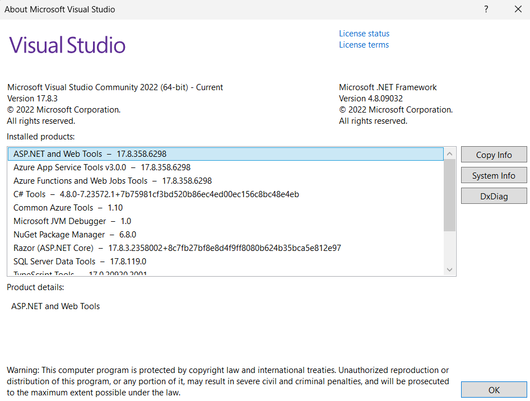
Task: Open the License terms link
Action: [x=364, y=45]
